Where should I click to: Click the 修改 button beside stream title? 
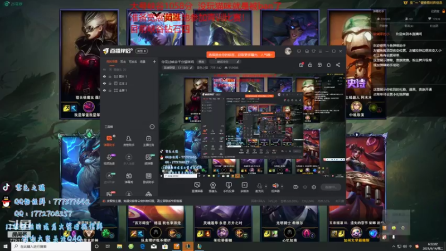[201, 61]
